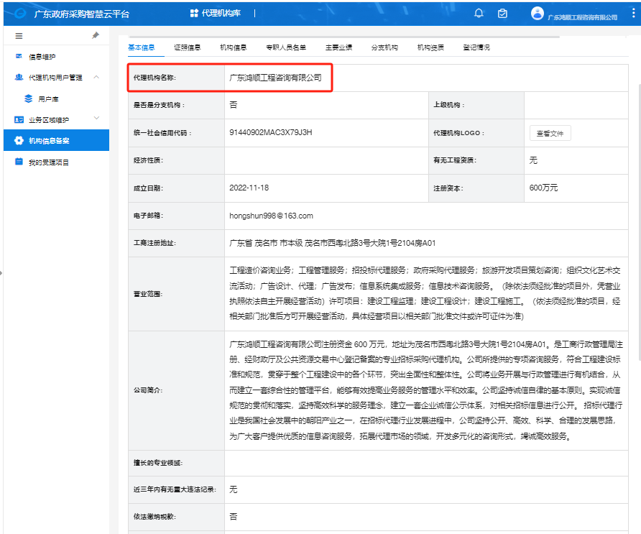This screenshot has width=641, height=534.
Task: Click the 查看文件 button
Action: 550,133
